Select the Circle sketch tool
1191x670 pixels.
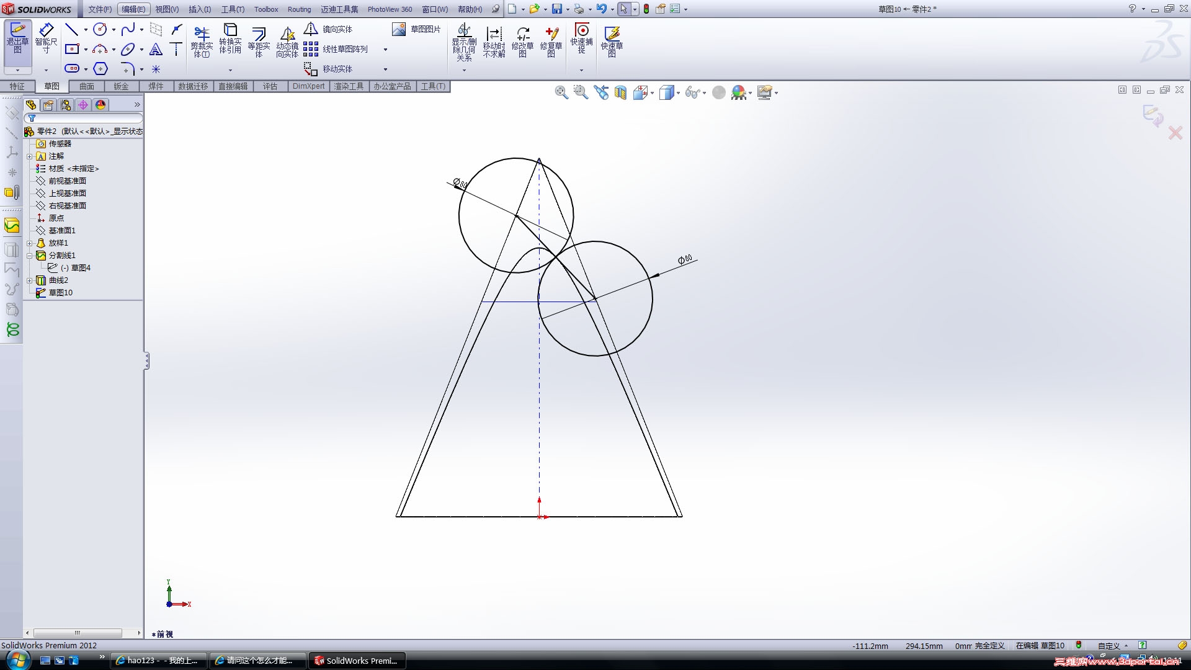point(100,29)
